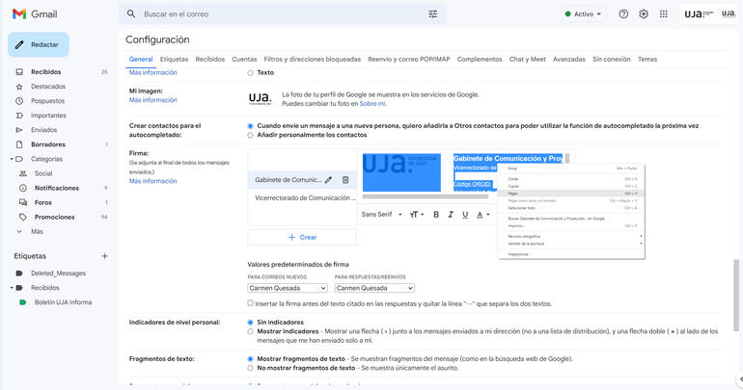Open search filter options icon

[x=432, y=14]
